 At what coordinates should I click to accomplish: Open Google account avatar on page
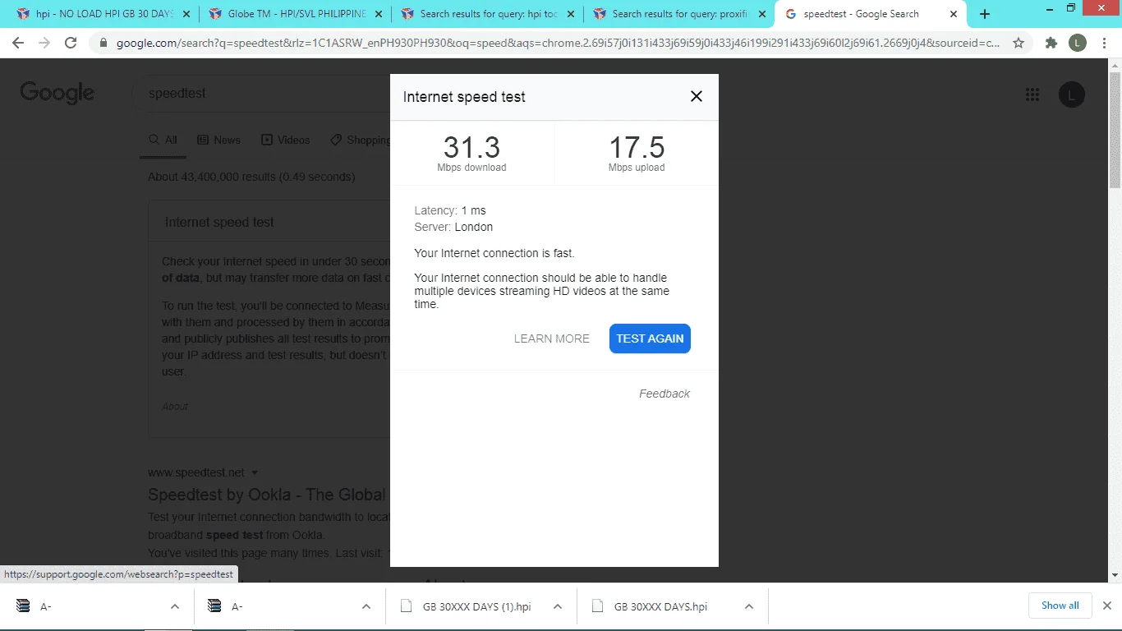tap(1071, 94)
